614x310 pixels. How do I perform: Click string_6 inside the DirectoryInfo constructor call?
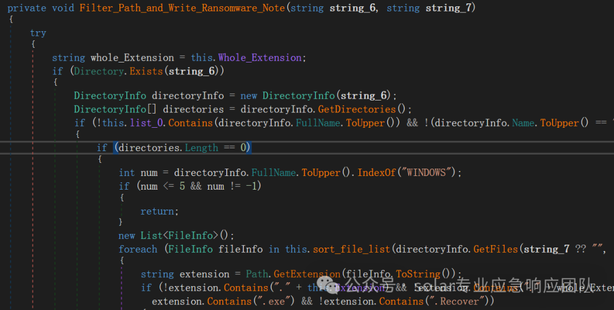(x=363, y=96)
